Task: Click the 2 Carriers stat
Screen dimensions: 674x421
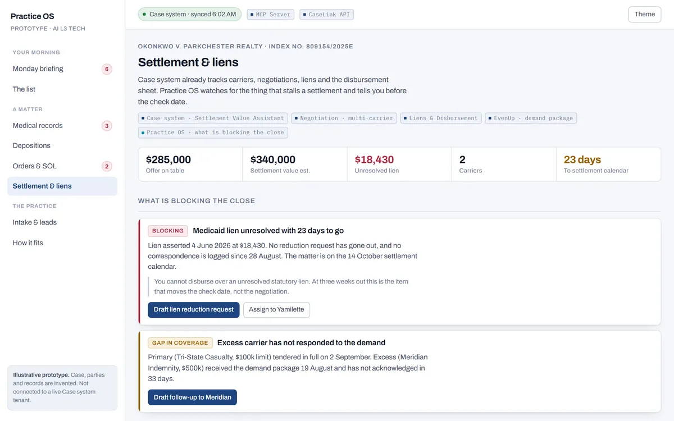Action: pos(504,164)
